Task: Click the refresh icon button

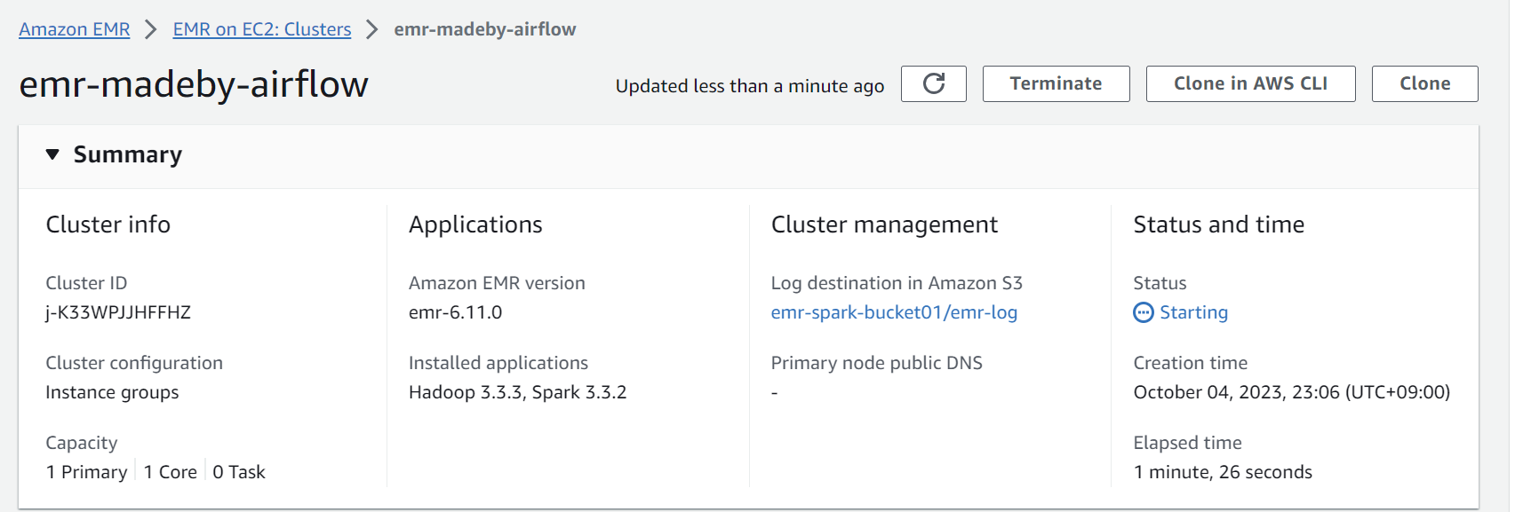Action: coord(933,83)
